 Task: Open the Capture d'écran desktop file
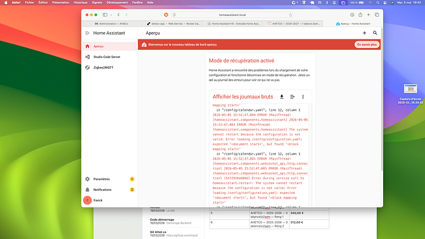pyautogui.click(x=410, y=94)
